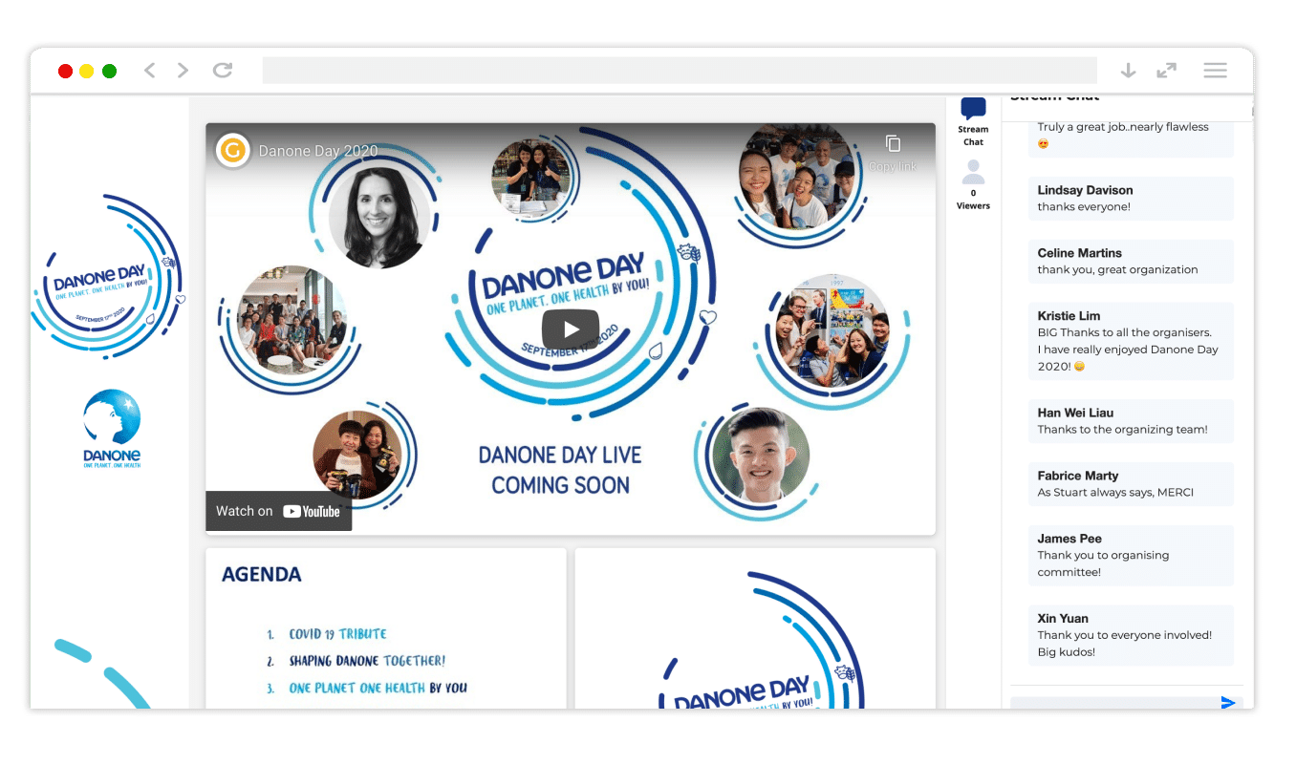Copy the stream link on the video
The image size is (1296, 764).
coord(892,145)
